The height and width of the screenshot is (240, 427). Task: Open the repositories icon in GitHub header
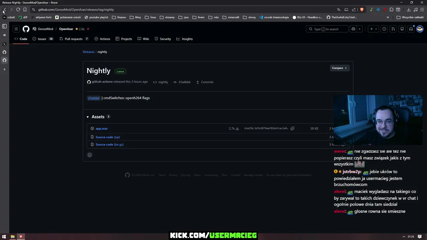(x=402, y=29)
